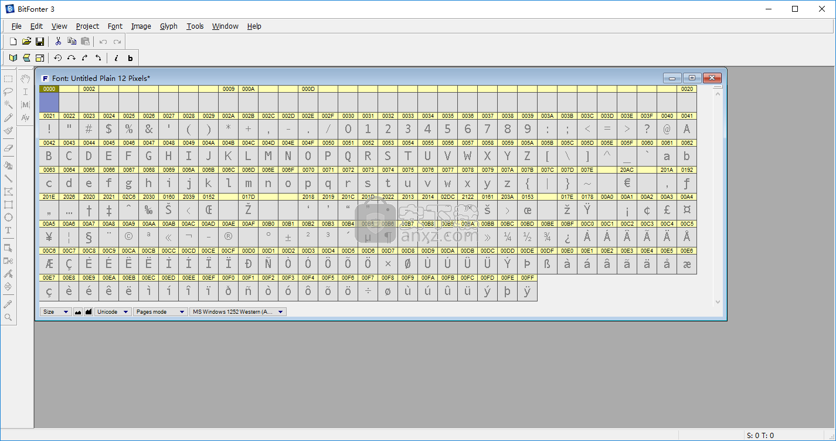Select the rectangle shape tool
Viewport: 836px width, 441px height.
click(8, 205)
